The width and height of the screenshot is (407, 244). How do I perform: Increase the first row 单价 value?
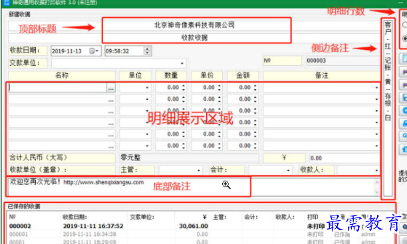click(219, 86)
